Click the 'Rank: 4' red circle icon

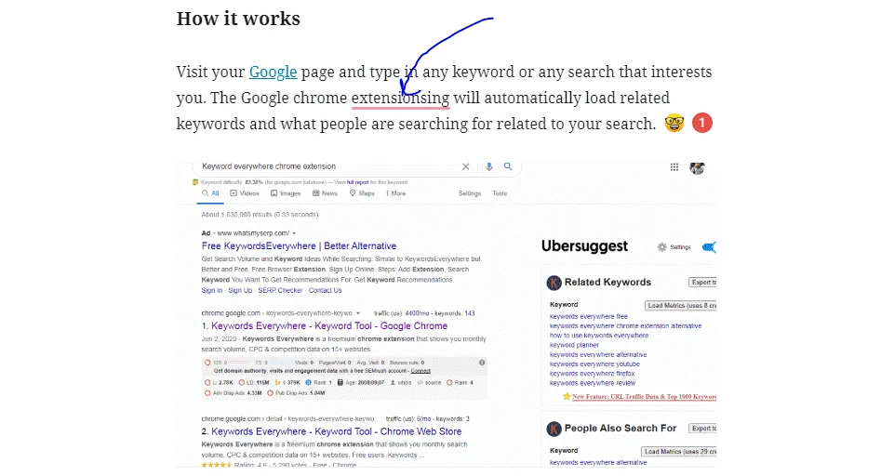pyautogui.click(x=449, y=383)
